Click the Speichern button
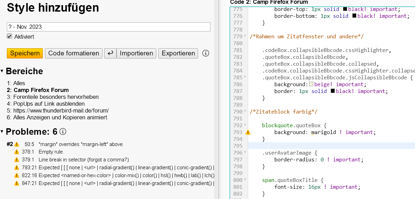This screenshot has width=415, height=199. 25,53
